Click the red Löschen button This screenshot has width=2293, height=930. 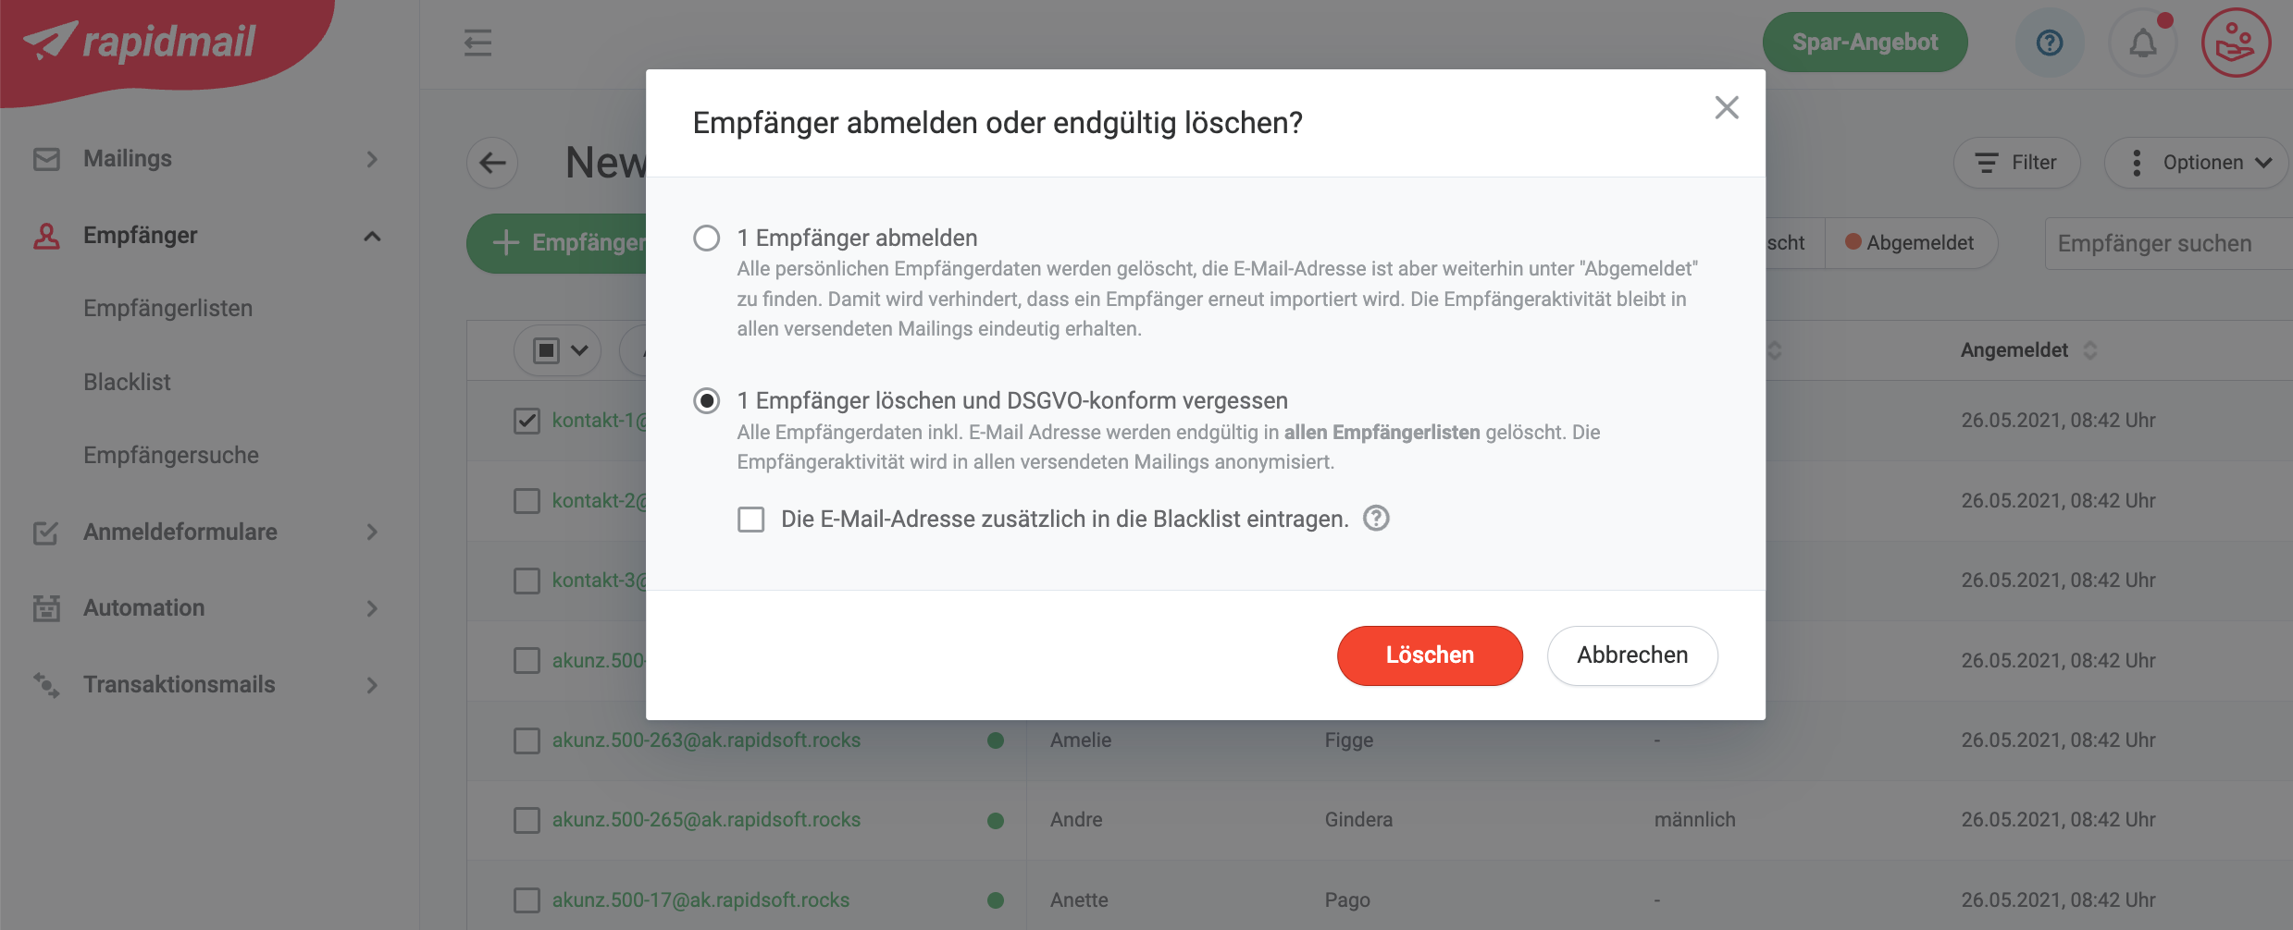click(x=1430, y=655)
